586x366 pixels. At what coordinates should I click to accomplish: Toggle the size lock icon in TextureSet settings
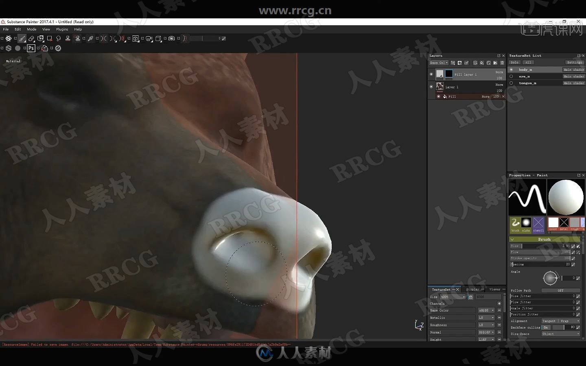(470, 297)
